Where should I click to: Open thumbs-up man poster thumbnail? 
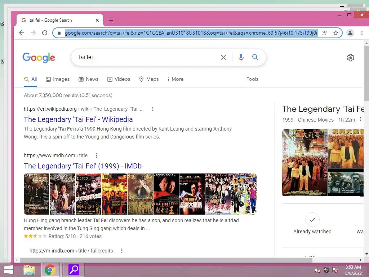pos(62,194)
